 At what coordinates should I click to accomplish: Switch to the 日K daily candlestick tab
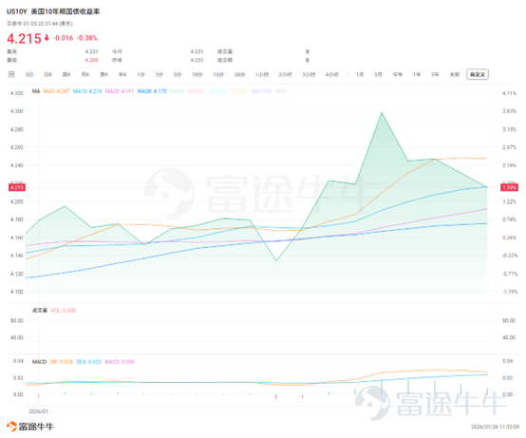48,74
